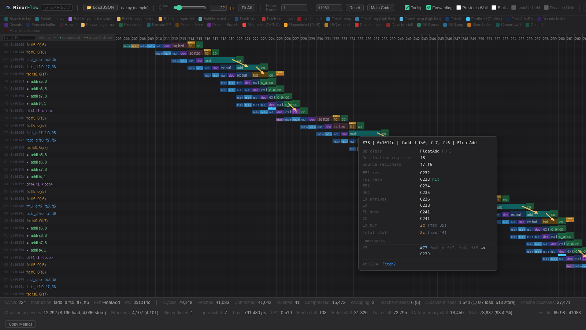Image resolution: width=586 pixels, height=330 pixels.
Task: Click the MinorFlow logo icon
Action: click(x=8, y=8)
